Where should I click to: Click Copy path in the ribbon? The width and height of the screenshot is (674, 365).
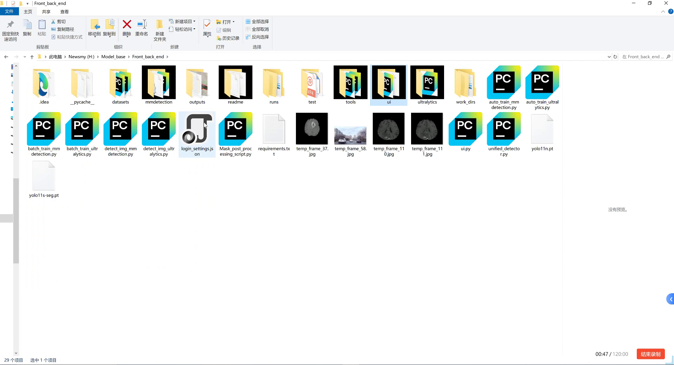pos(62,29)
